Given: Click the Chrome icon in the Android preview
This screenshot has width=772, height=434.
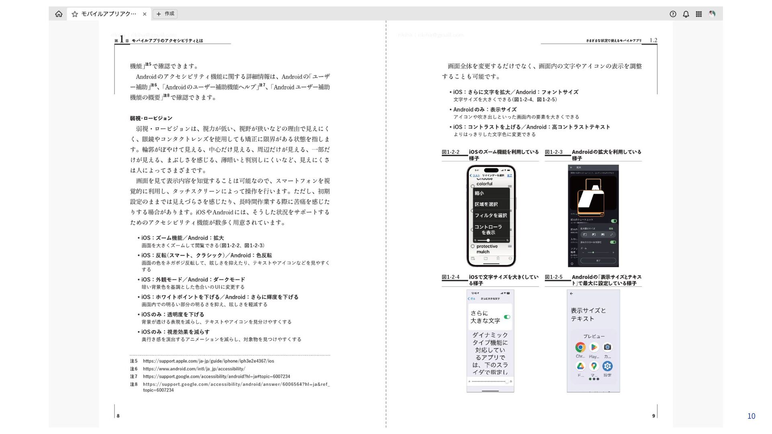Looking at the screenshot, I should (580, 347).
